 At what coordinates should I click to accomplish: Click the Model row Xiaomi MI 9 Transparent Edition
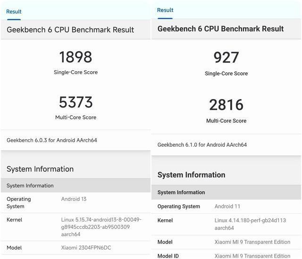click(x=252, y=242)
